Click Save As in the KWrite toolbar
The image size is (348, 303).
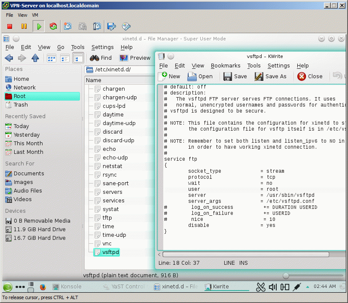271,76
